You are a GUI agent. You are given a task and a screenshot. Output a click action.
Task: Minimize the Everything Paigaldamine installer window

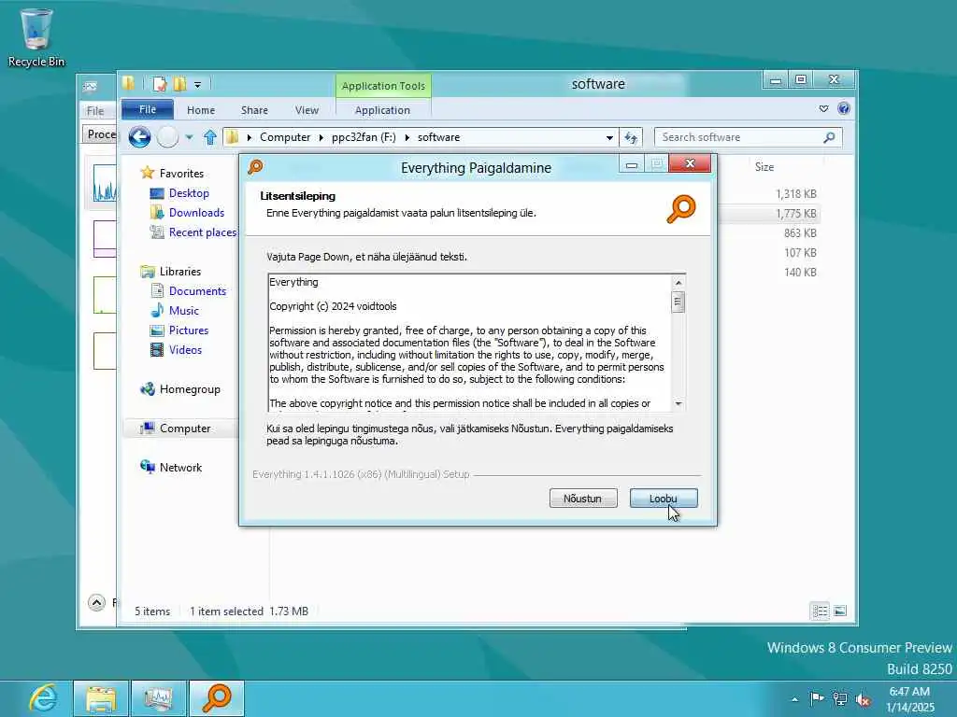click(632, 164)
